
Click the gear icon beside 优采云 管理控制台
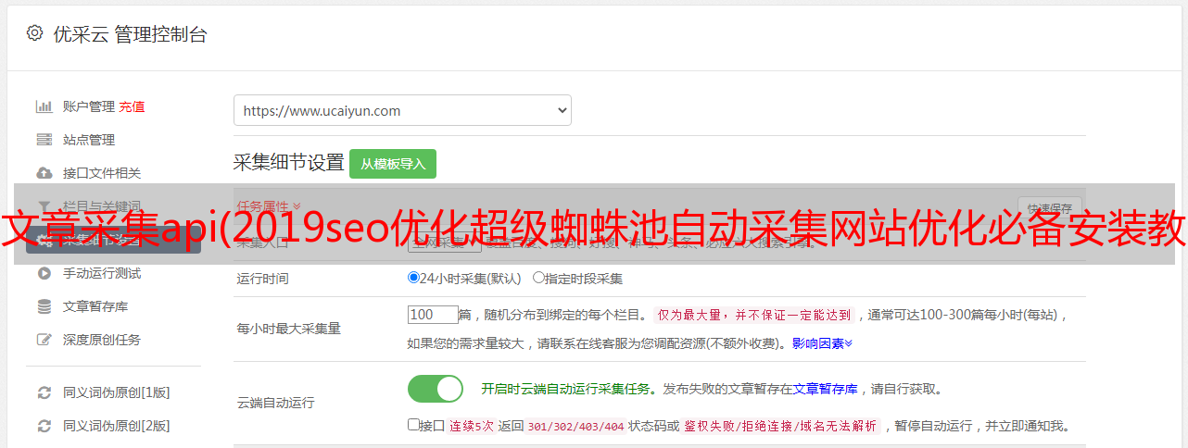click(34, 33)
